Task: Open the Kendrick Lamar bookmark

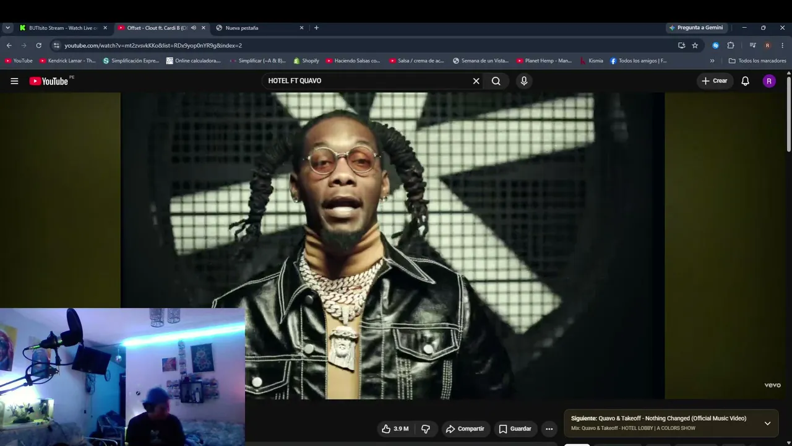Action: [68, 61]
